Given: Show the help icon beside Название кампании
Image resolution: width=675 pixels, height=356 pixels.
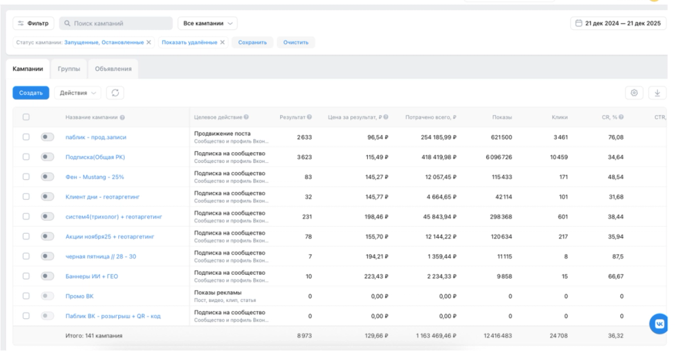Looking at the screenshot, I should pyautogui.click(x=122, y=118).
